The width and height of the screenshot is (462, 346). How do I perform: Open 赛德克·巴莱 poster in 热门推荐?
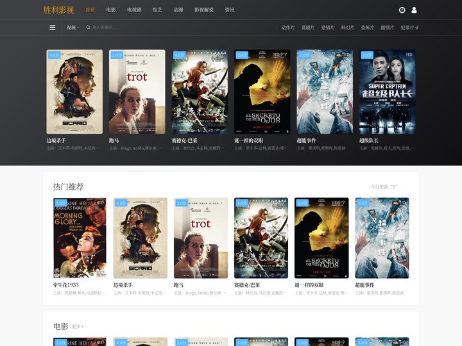coord(261,238)
